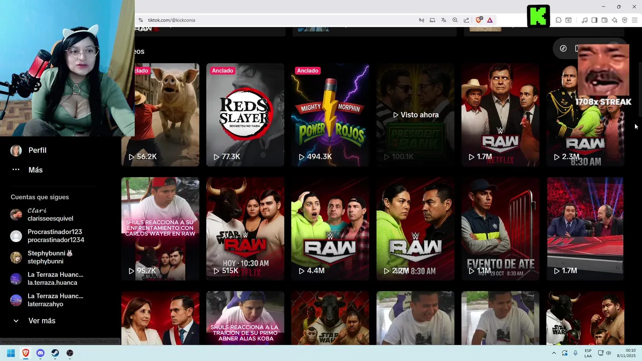This screenshot has width=642, height=361.
Task: Open Discord from taskbar
Action: click(41, 353)
